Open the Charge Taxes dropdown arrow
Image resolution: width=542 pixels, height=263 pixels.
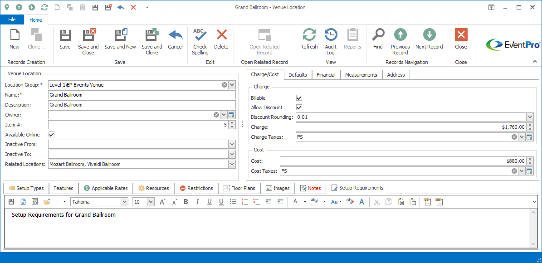522,137
